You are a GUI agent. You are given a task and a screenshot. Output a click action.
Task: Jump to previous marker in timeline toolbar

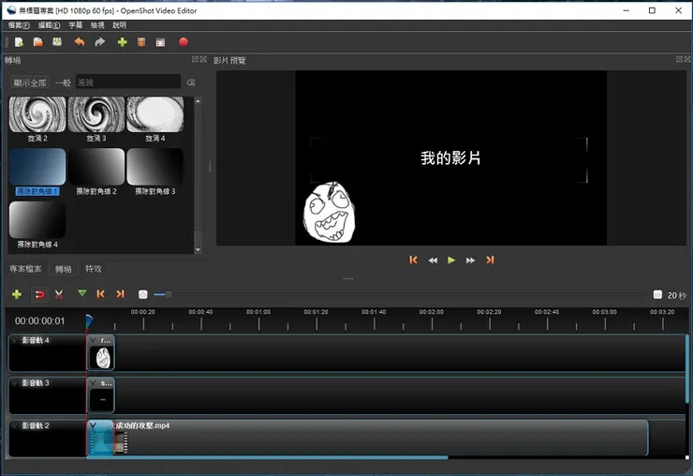(101, 294)
